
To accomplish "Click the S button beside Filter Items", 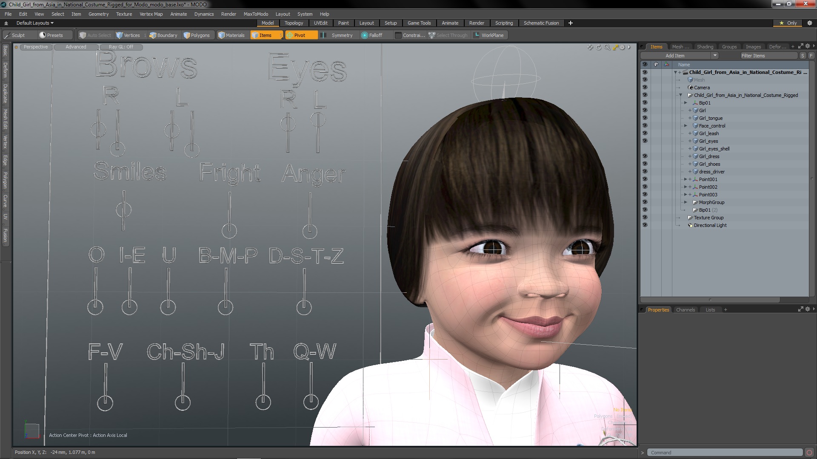I will [x=803, y=56].
